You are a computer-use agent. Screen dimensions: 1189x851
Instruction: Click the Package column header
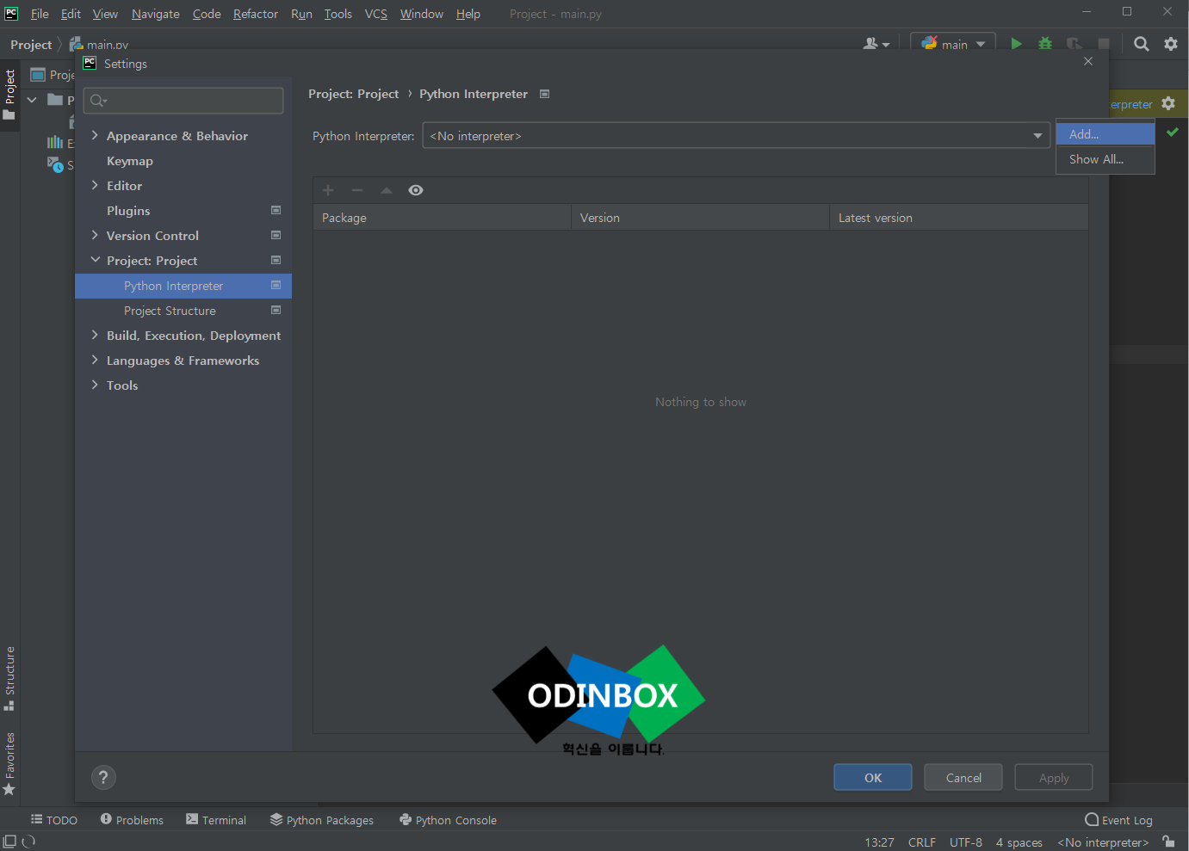442,218
